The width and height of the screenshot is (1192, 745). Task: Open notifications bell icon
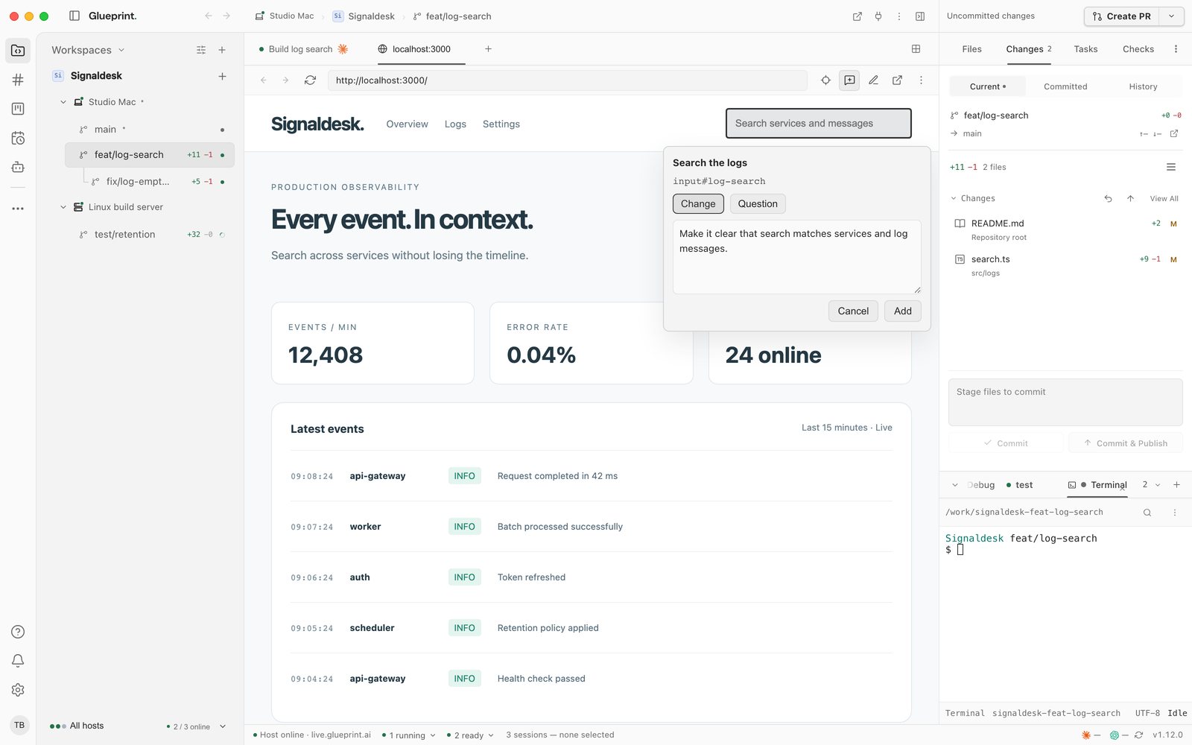pyautogui.click(x=18, y=661)
